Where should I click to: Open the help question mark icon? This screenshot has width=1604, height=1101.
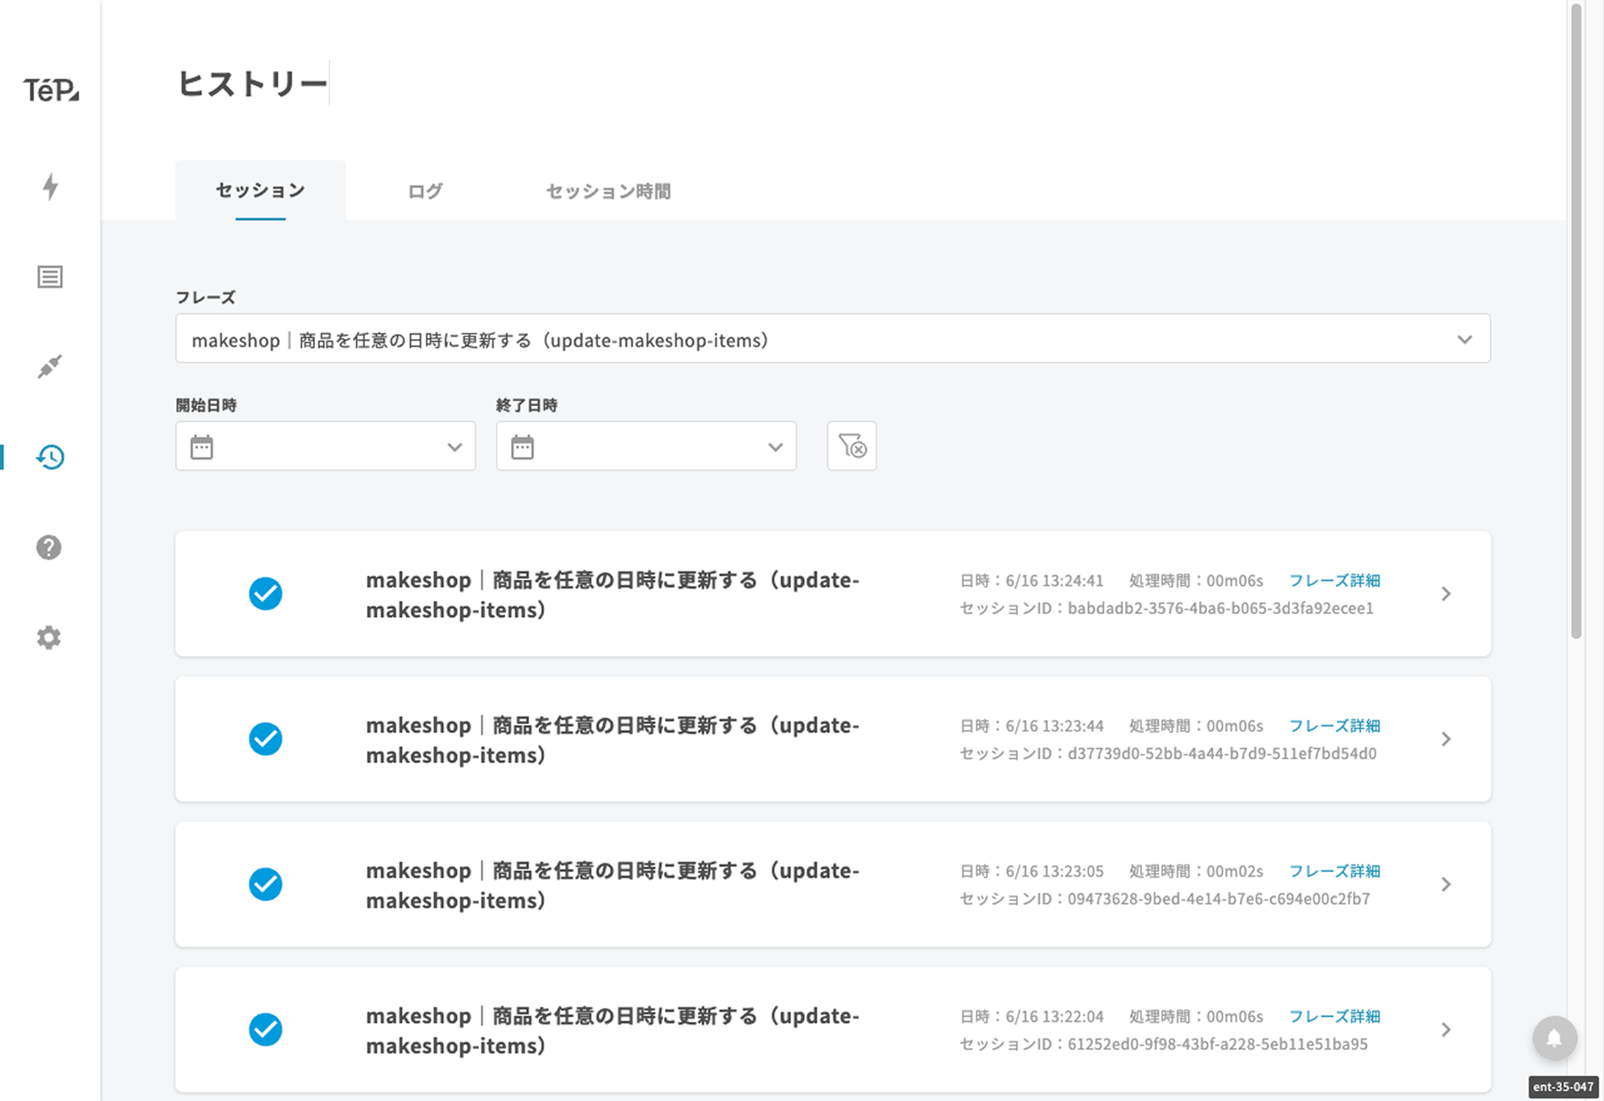click(49, 547)
